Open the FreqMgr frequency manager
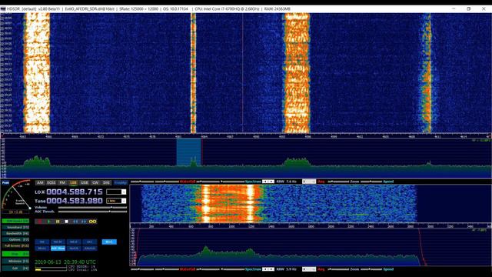This screenshot has height=277, width=492. pos(121,182)
